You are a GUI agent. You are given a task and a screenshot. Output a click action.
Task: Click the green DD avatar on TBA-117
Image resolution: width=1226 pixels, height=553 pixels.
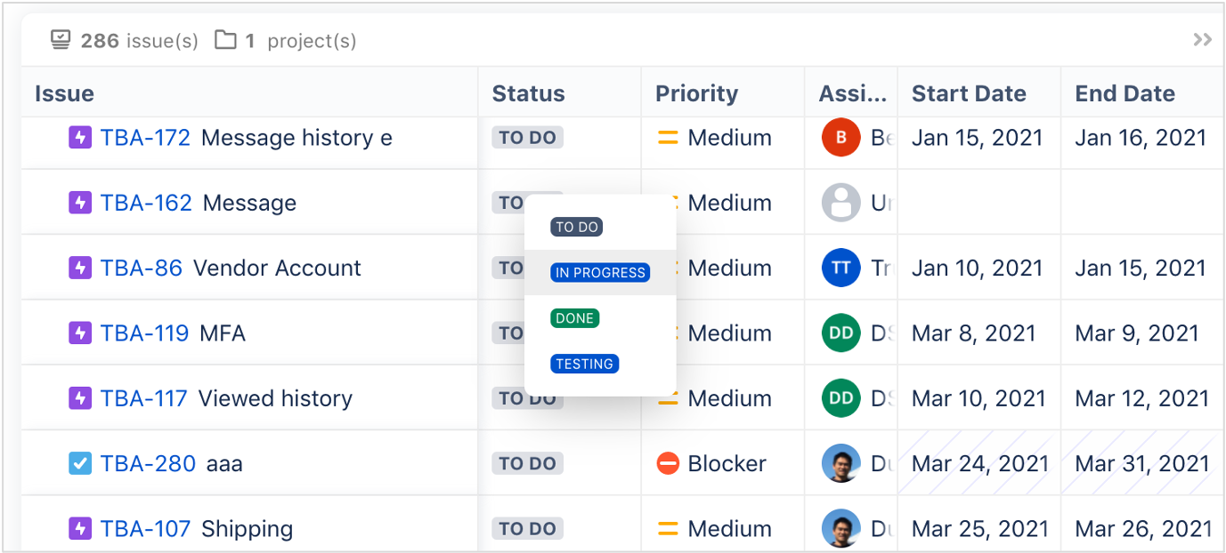pyautogui.click(x=840, y=398)
